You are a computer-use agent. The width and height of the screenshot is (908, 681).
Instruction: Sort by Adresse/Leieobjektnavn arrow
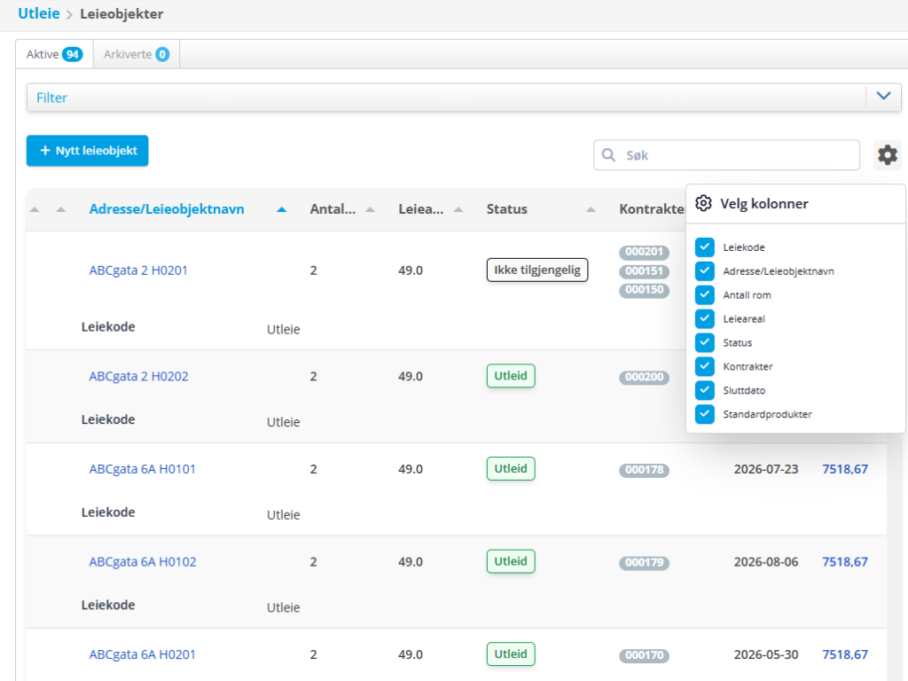281,209
